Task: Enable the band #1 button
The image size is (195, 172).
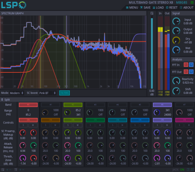Action: [x=51, y=105]
